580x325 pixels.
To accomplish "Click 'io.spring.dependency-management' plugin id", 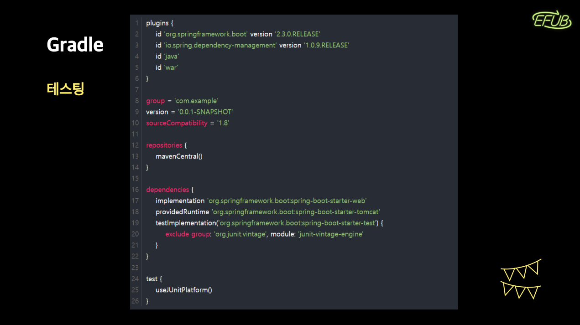I will 220,45.
